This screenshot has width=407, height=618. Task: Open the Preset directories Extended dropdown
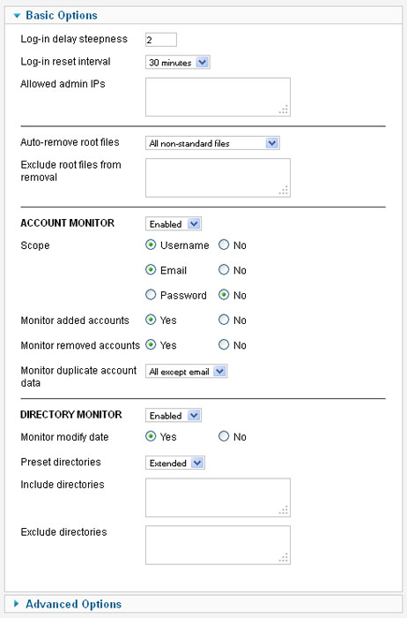pos(175,463)
